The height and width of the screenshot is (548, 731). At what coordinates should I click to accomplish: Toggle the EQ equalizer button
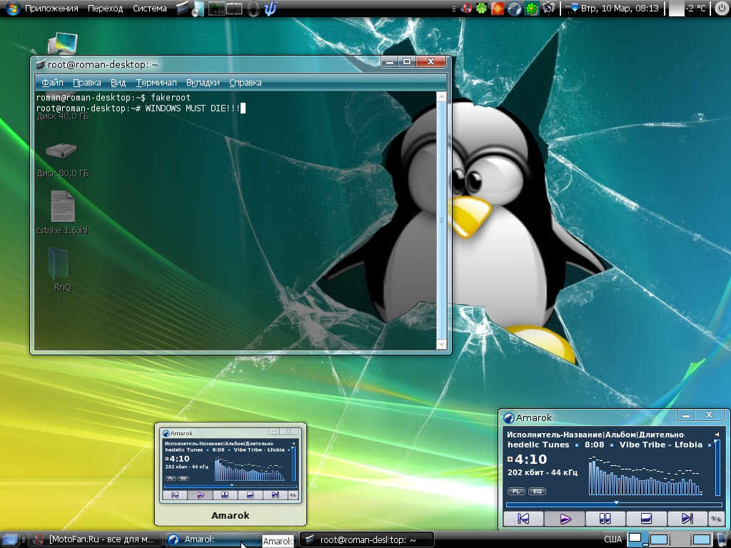(x=537, y=491)
